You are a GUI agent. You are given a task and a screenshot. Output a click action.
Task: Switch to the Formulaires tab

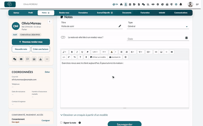tap(83, 13)
